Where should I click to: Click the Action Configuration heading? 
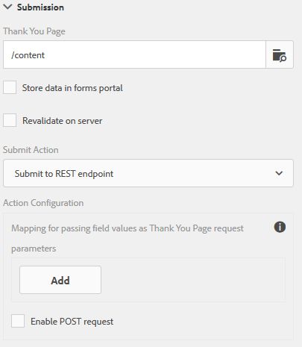pyautogui.click(x=43, y=203)
